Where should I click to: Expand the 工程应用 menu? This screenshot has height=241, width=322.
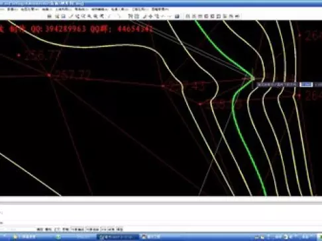pos(140,9)
